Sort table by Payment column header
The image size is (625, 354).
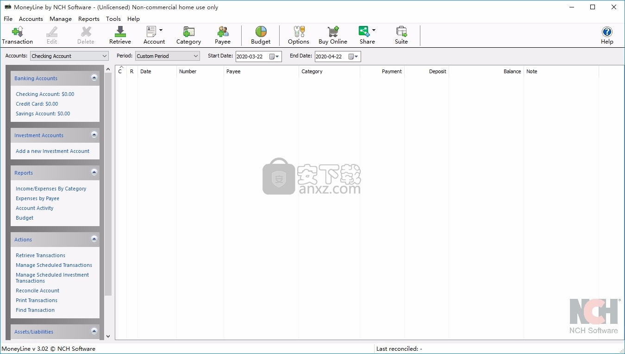pyautogui.click(x=382, y=71)
